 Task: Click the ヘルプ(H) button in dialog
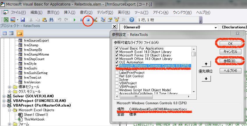[x=230, y=71]
